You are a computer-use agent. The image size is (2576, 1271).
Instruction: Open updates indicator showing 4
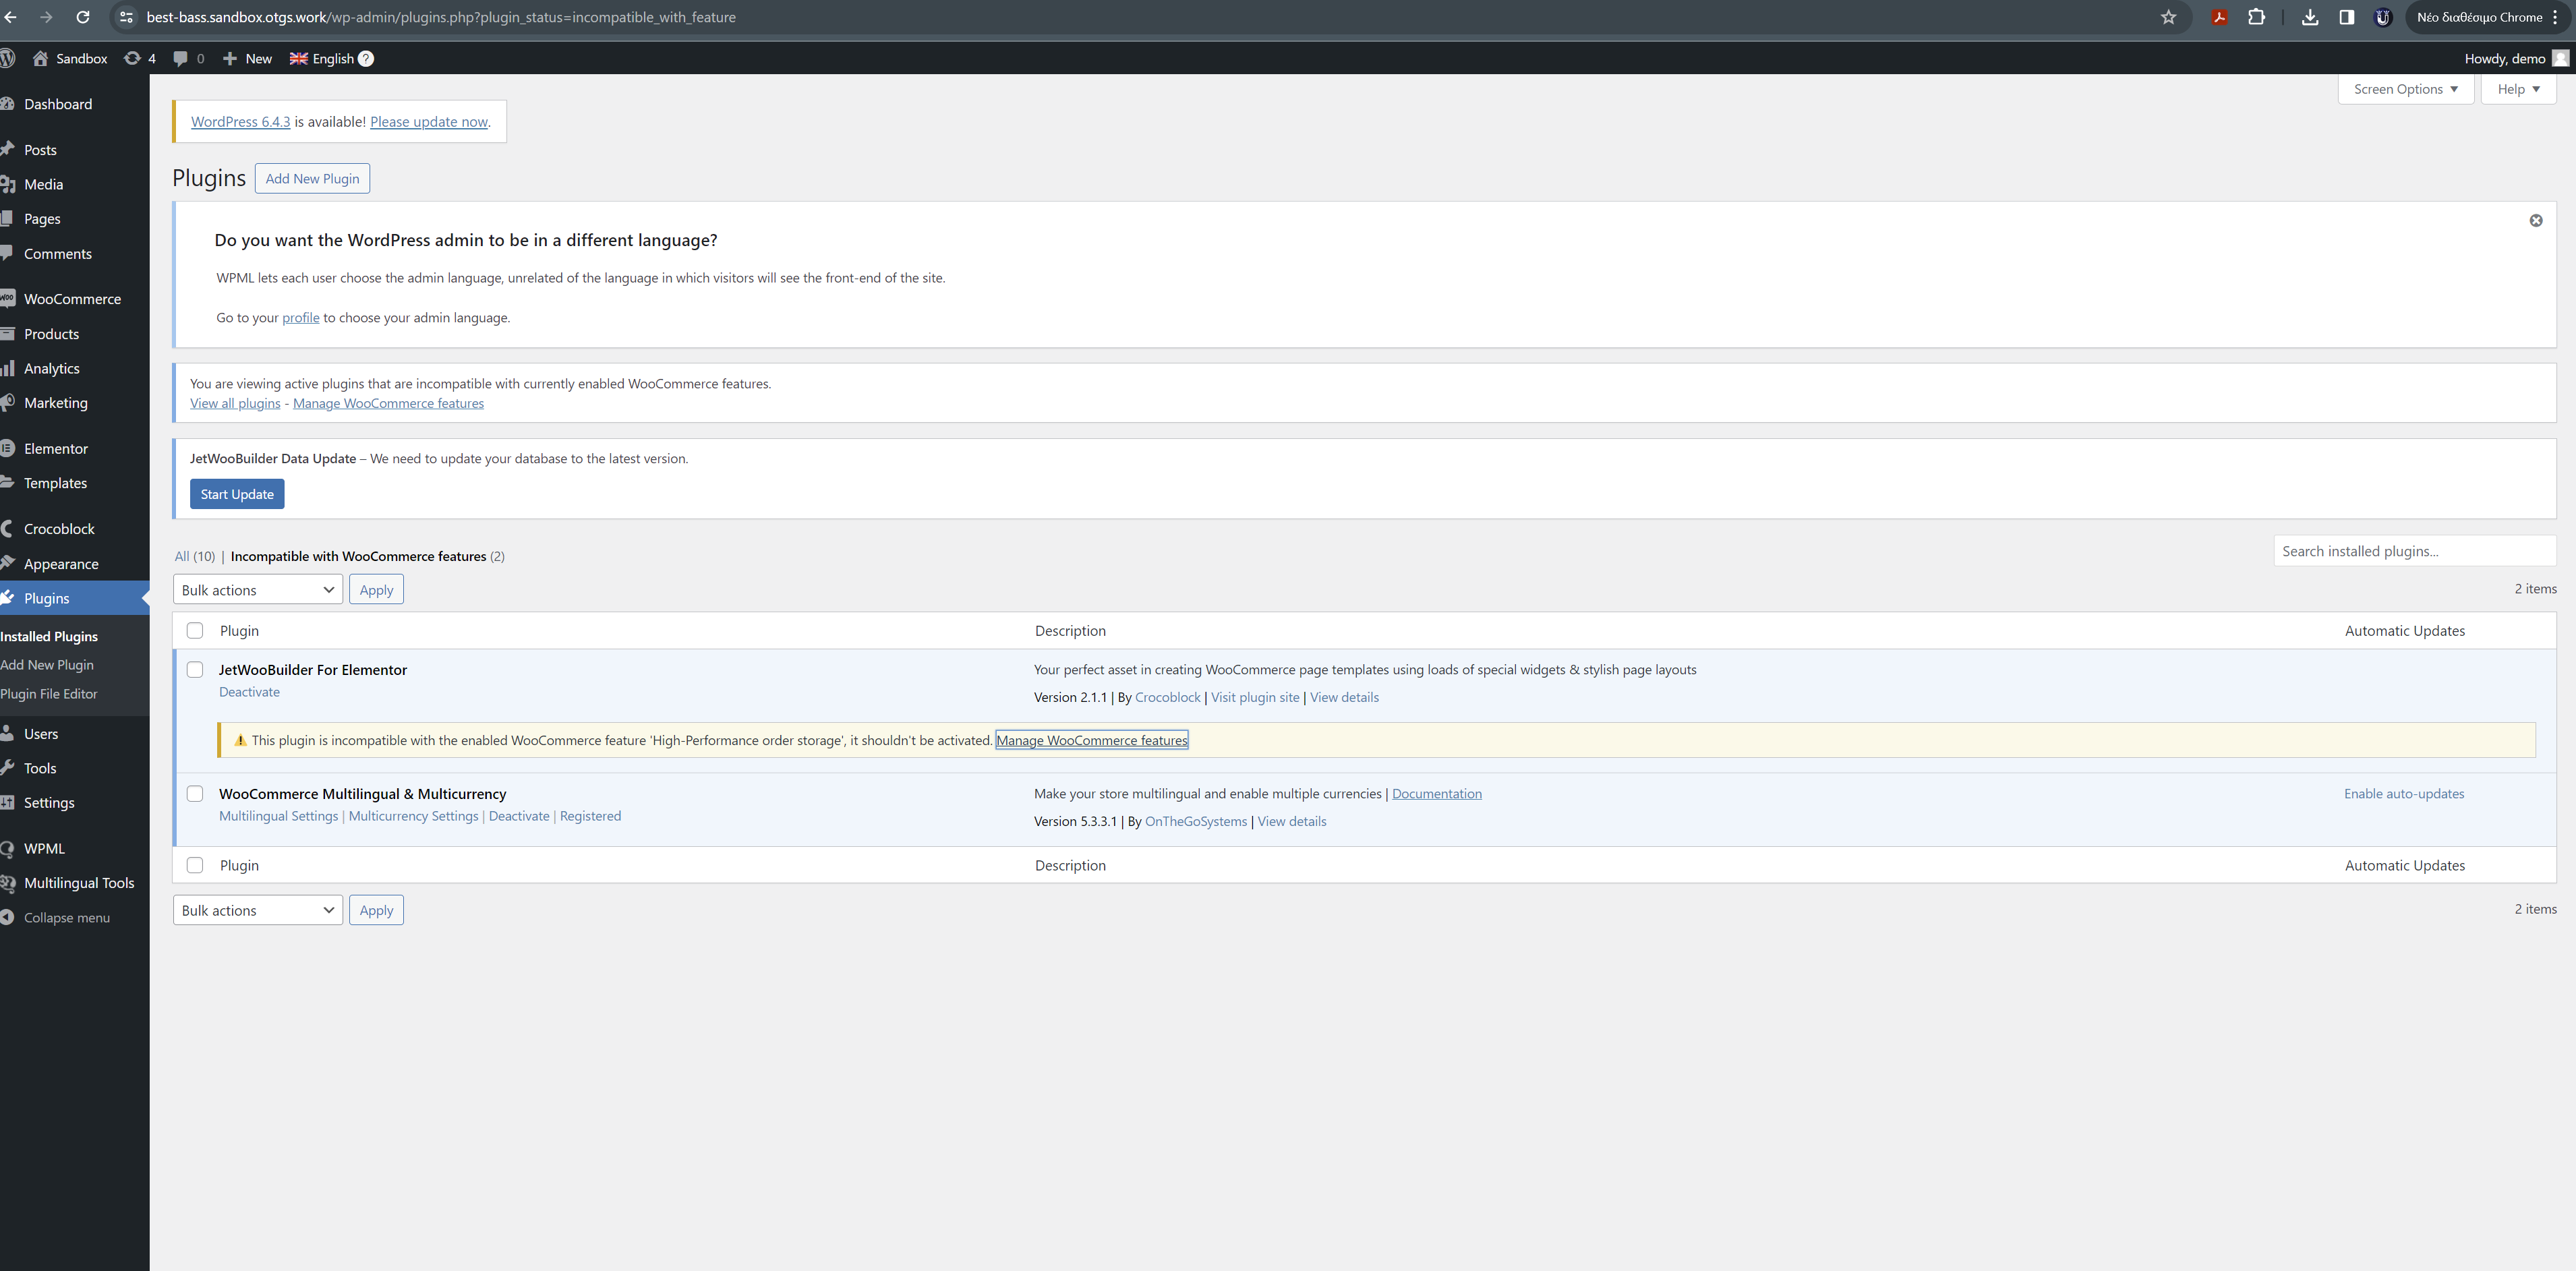[139, 58]
